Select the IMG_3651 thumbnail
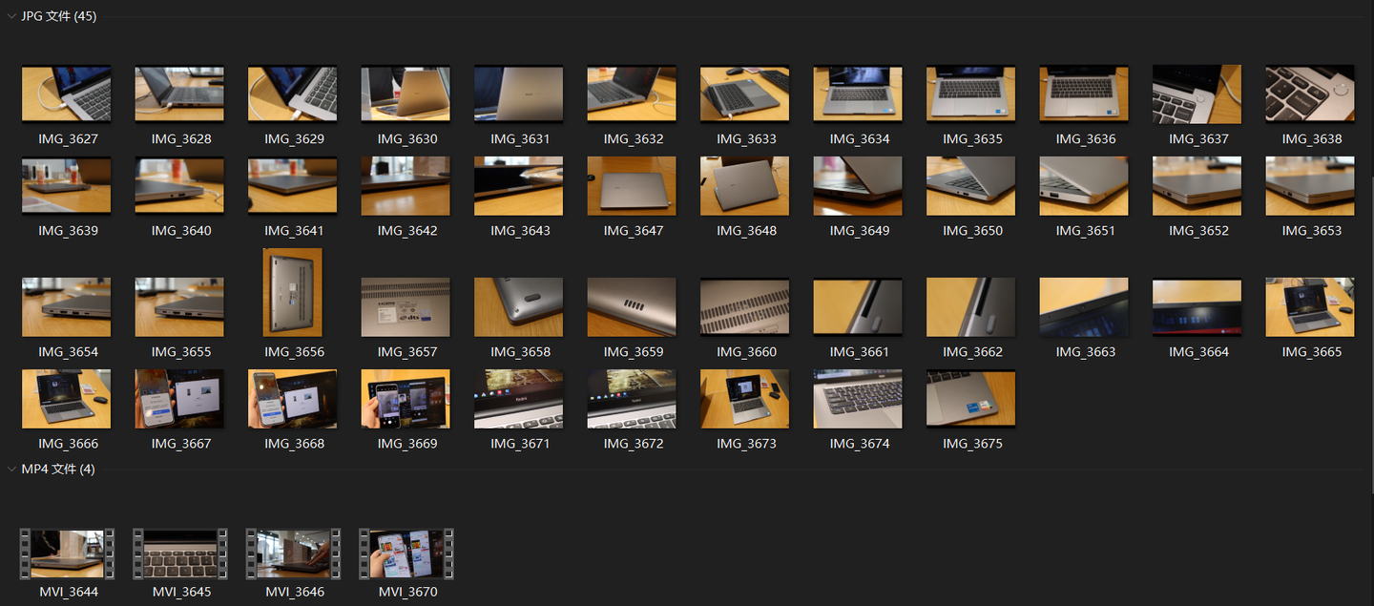1374x606 pixels. [1084, 185]
